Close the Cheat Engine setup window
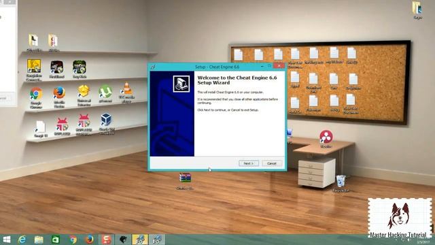Image resolution: width=435 pixels, height=245 pixels. coord(279,66)
